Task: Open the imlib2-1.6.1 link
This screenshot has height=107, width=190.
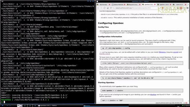Action: (146, 57)
